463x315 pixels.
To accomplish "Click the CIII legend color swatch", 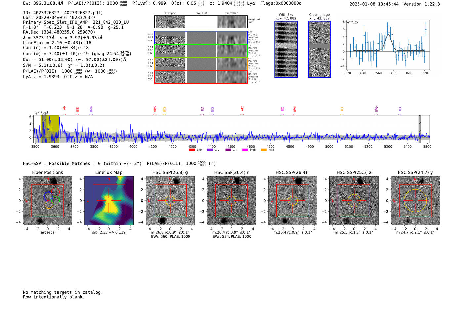I will (228, 150).
